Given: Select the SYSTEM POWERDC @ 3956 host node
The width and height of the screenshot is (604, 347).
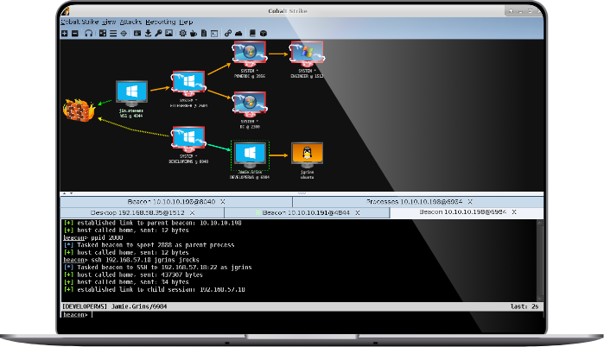Looking at the screenshot, I should coord(250,54).
